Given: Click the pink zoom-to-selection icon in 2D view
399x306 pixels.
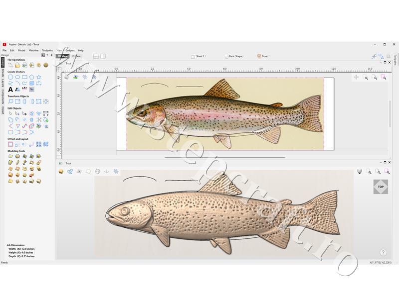Looking at the screenshot, I should click(x=384, y=77).
